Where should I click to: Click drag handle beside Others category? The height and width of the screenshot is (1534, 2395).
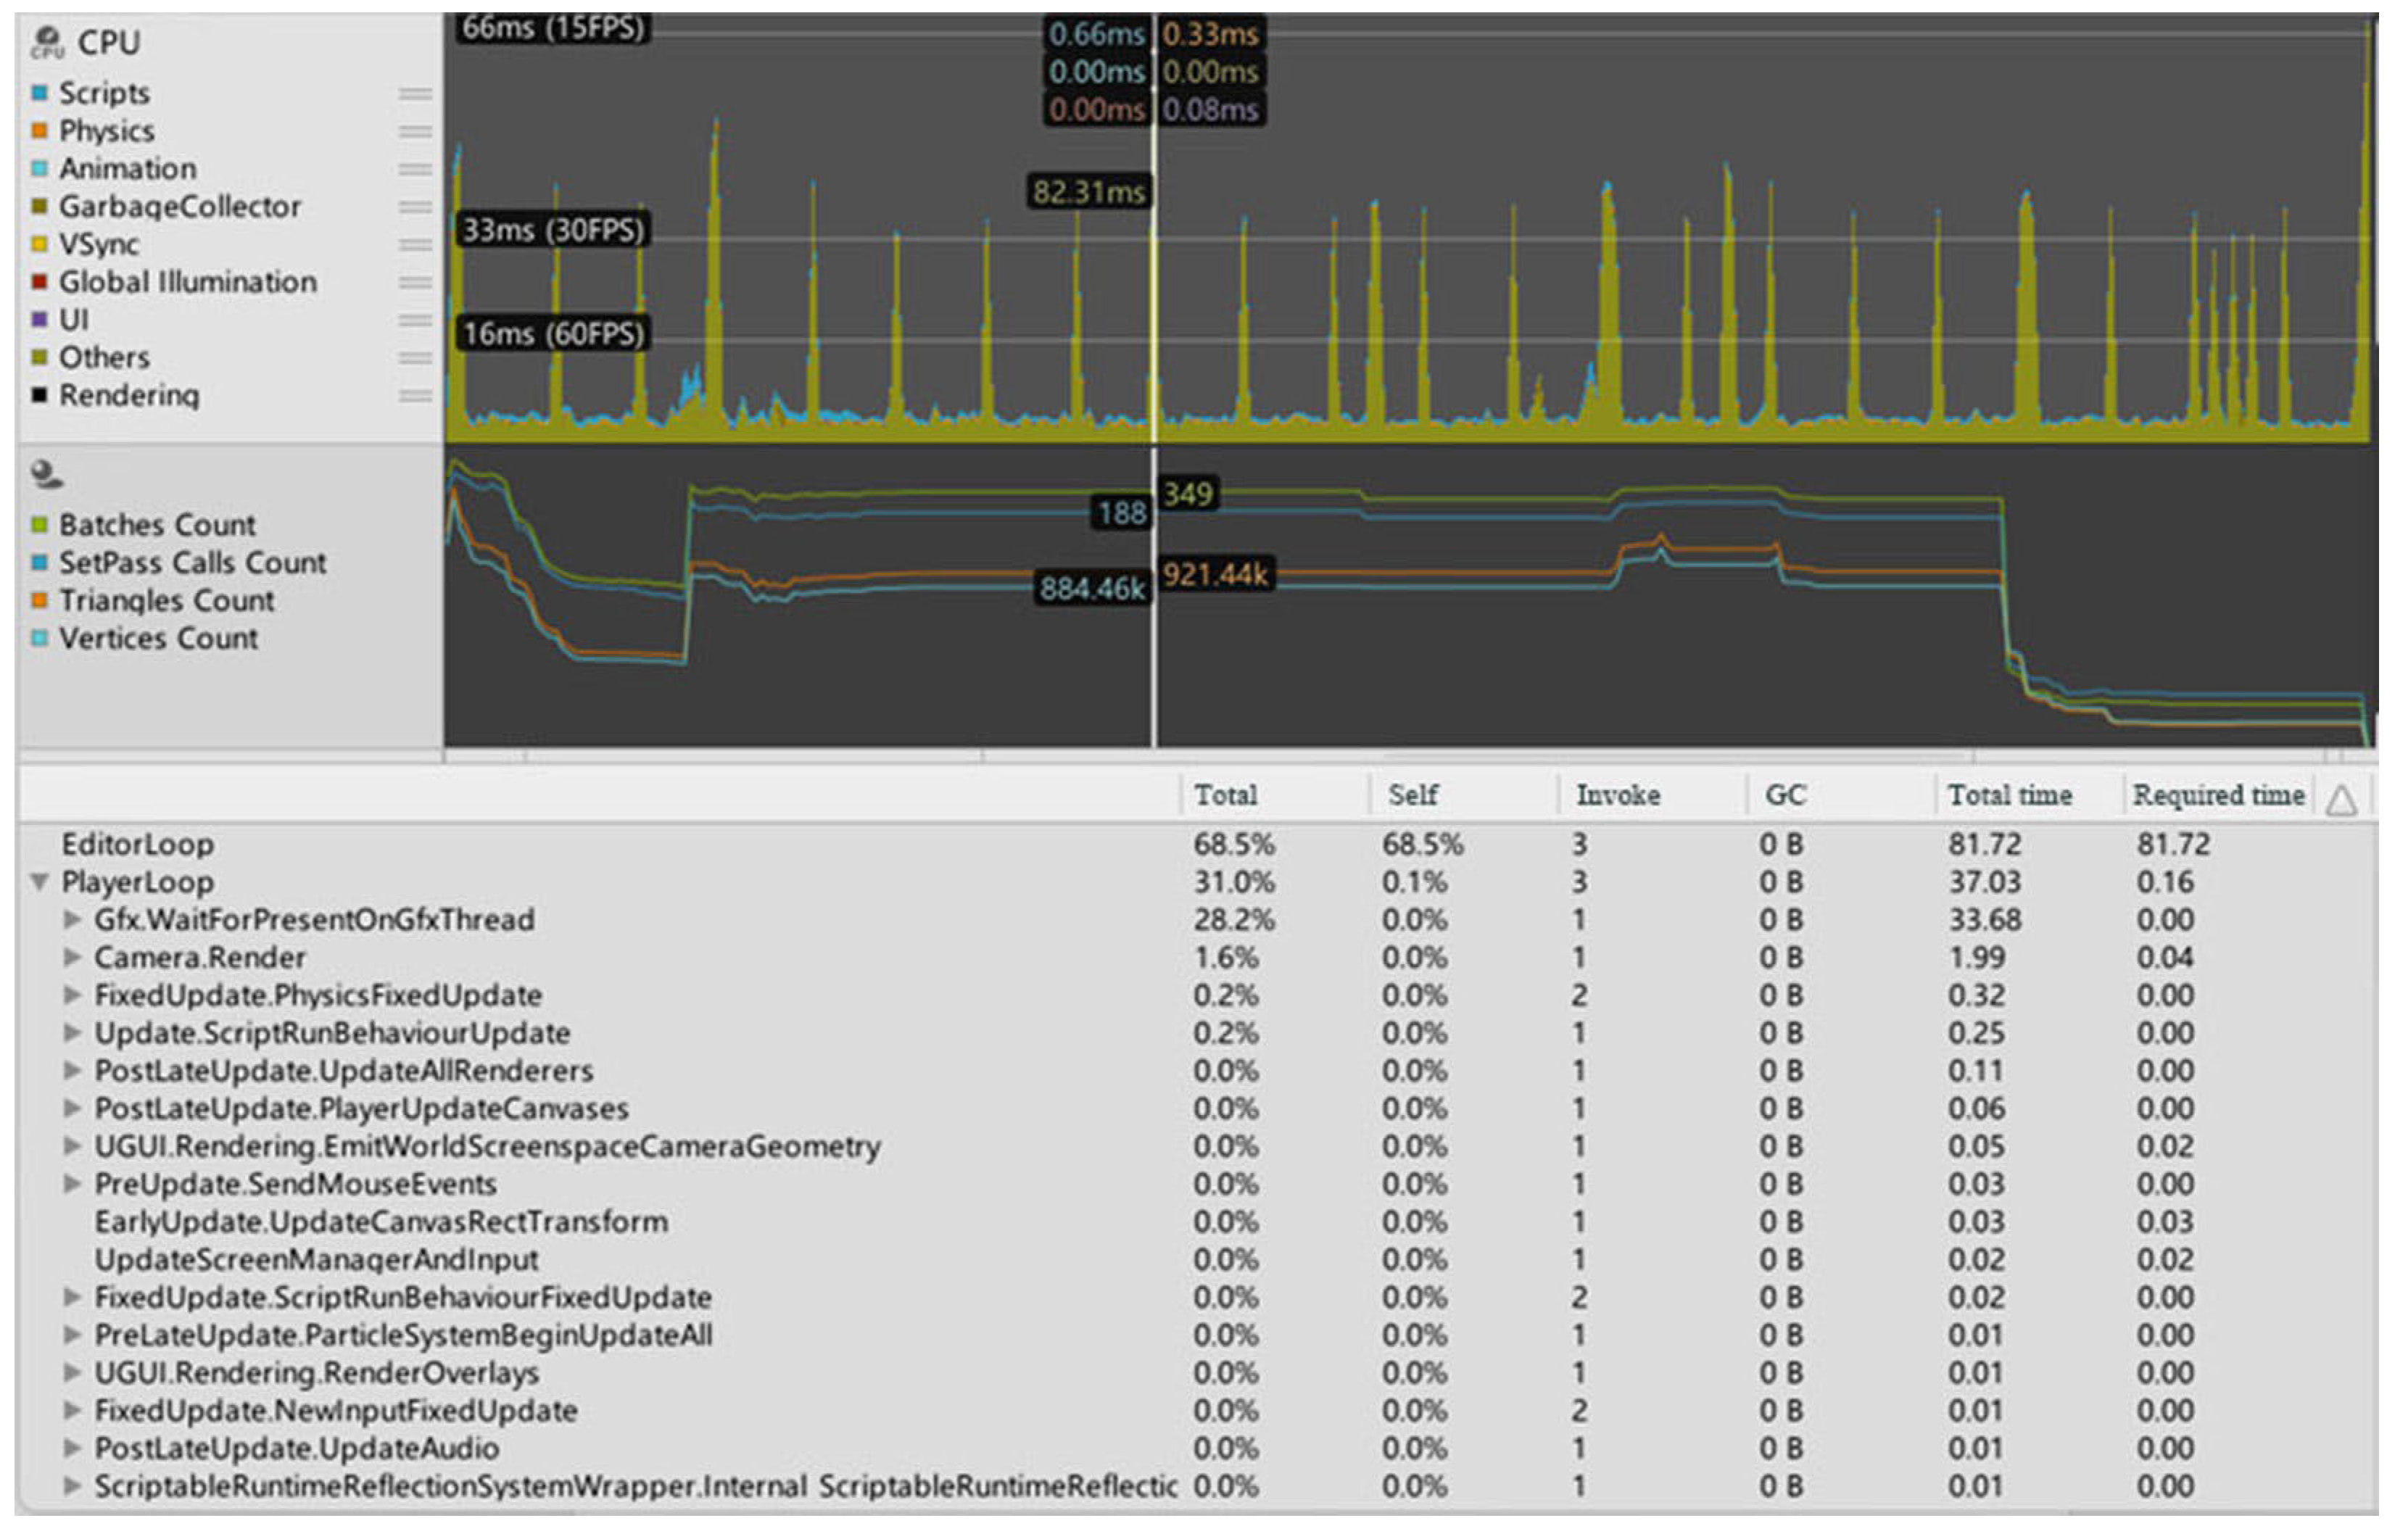pyautogui.click(x=415, y=357)
